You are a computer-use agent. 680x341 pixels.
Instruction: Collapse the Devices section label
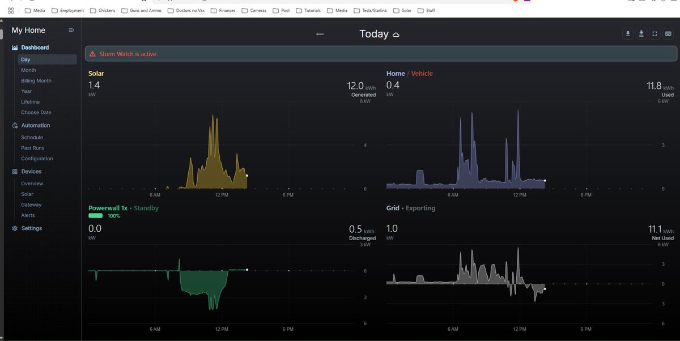click(31, 172)
